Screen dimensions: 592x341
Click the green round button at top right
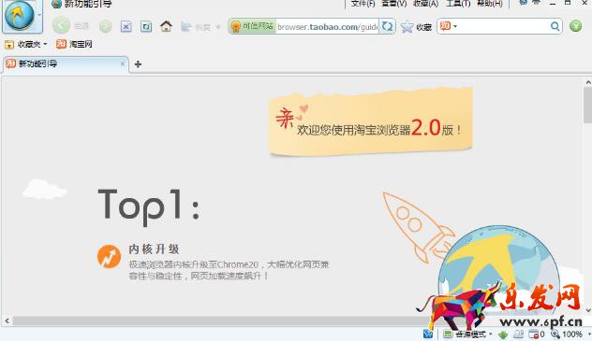coord(575,26)
